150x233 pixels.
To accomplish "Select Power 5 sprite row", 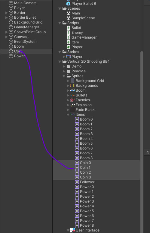I will pyautogui.click(x=96, y=211).
